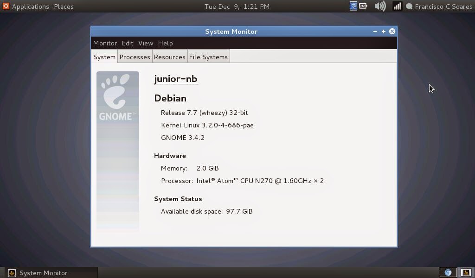This screenshot has height=278, width=475.
Task: Click the GNOME 3.4.2 version text
Action: pyautogui.click(x=183, y=138)
